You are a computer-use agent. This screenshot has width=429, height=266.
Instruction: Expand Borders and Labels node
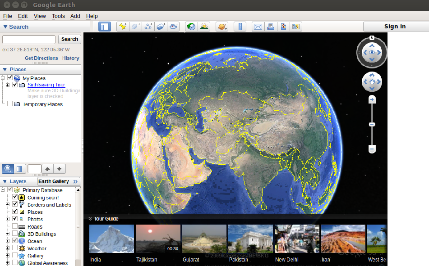coord(8,204)
